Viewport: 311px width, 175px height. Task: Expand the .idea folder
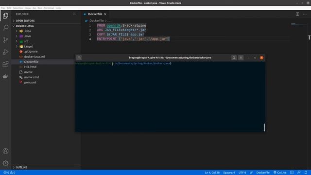click(x=27, y=31)
